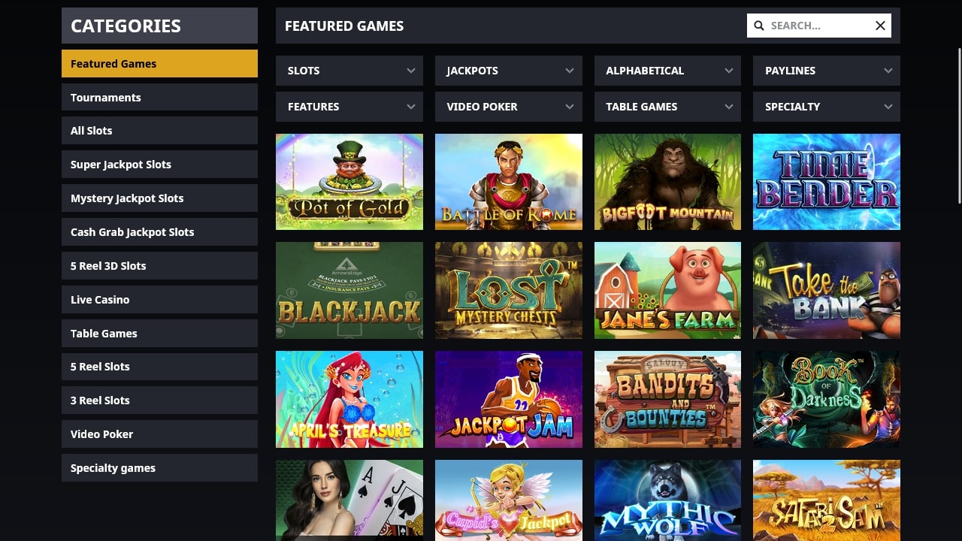Screen dimensions: 962x541
Task: Clear search with the X icon
Action: pyautogui.click(x=880, y=26)
